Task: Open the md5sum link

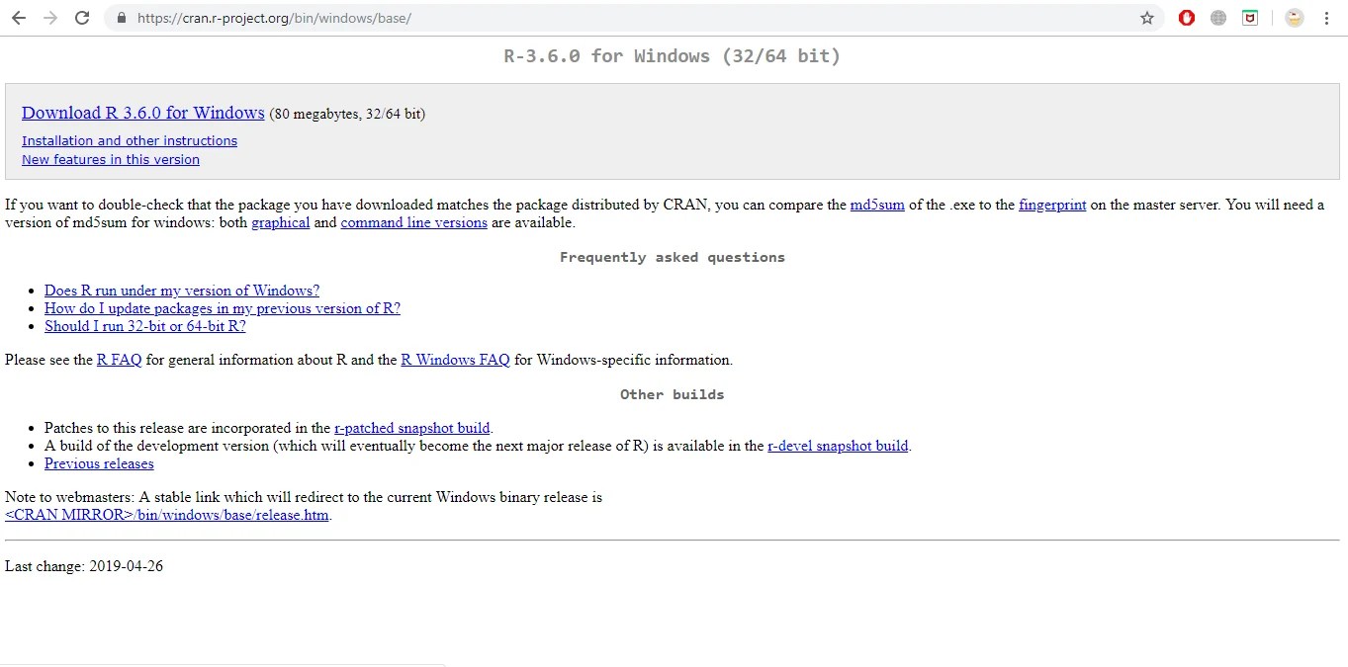Action: coord(877,205)
